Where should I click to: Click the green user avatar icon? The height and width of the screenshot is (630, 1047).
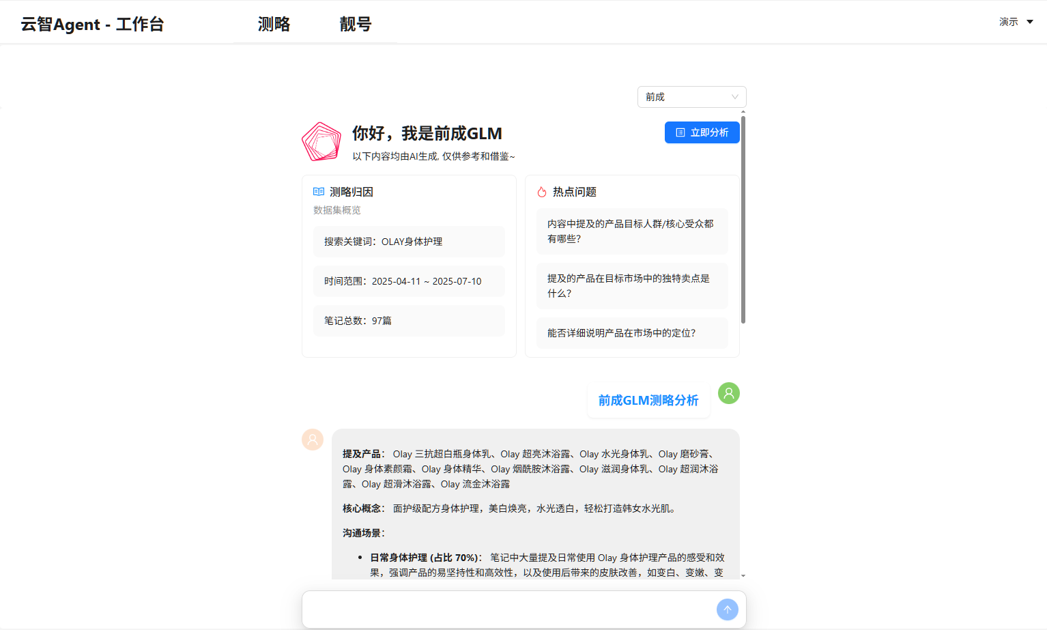point(729,393)
